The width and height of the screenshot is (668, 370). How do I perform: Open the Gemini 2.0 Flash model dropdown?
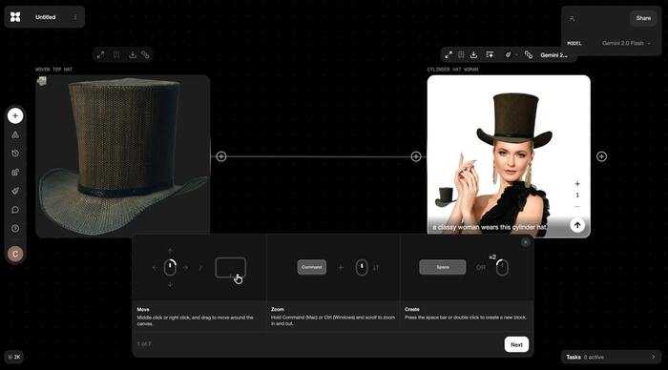[x=626, y=44]
